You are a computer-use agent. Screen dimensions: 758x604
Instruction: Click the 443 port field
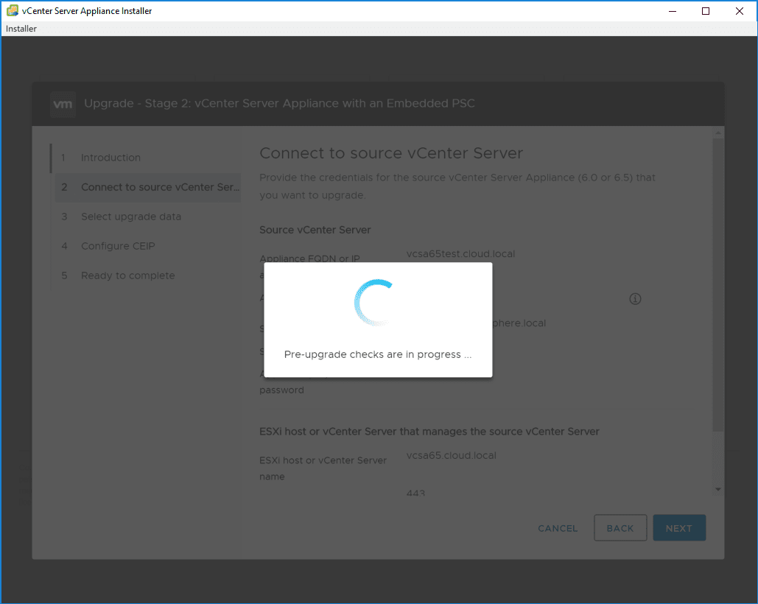[415, 492]
